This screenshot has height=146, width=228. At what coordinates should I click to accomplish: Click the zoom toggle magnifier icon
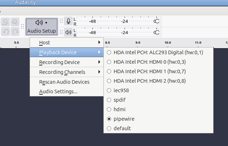[15, 22]
